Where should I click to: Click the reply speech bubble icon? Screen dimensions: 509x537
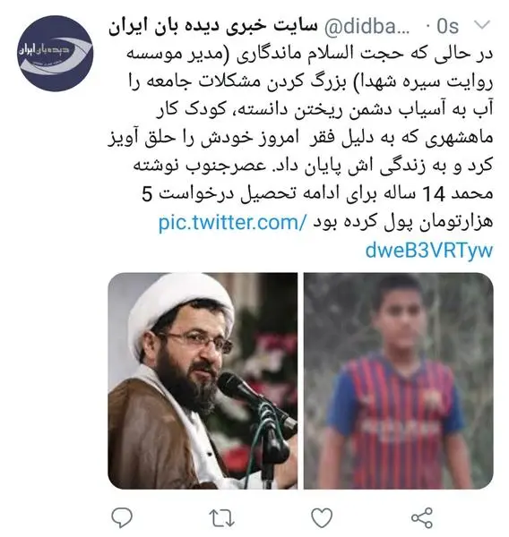pyautogui.click(x=122, y=517)
